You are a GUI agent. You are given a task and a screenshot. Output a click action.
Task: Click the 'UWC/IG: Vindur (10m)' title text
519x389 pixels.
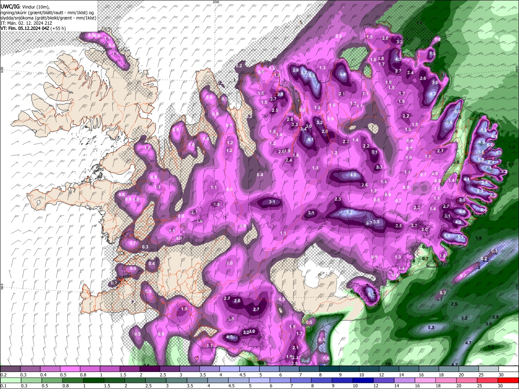25,6
